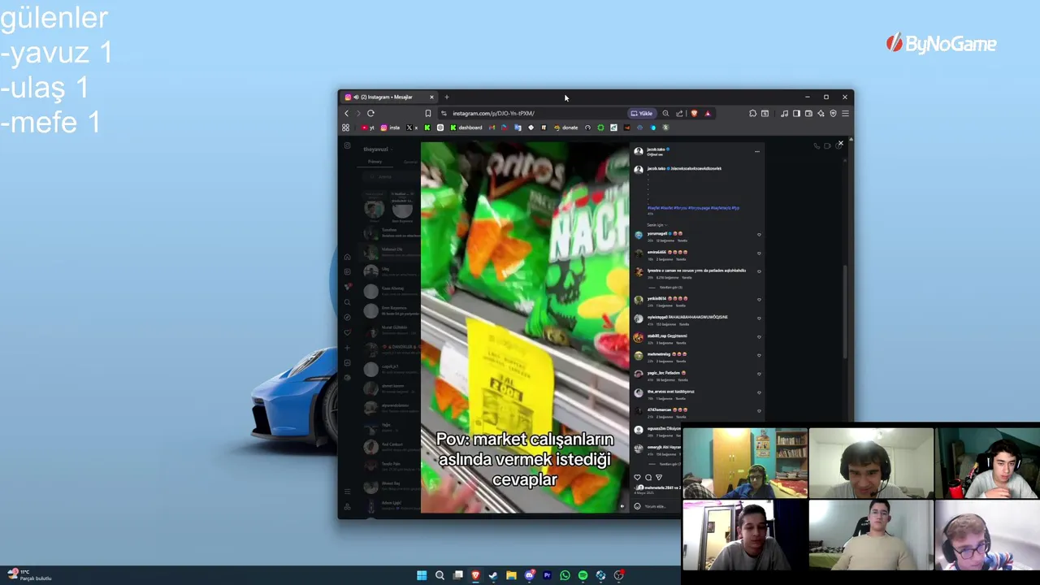Screen dimensions: 1040x585
Task: Like the mehmetrelog comment
Action: 759,355
